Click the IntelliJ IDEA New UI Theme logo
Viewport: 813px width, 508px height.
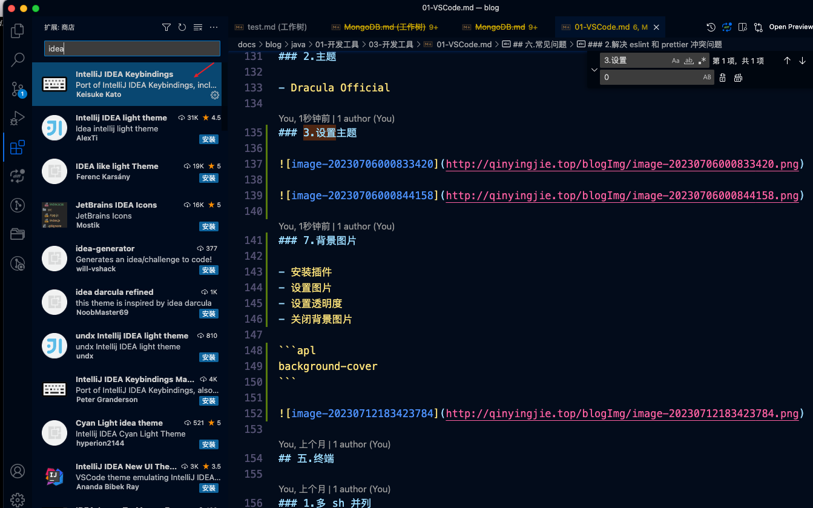pos(54,477)
